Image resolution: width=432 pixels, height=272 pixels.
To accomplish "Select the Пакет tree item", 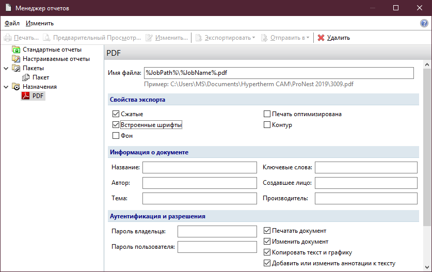I will (x=41, y=77).
